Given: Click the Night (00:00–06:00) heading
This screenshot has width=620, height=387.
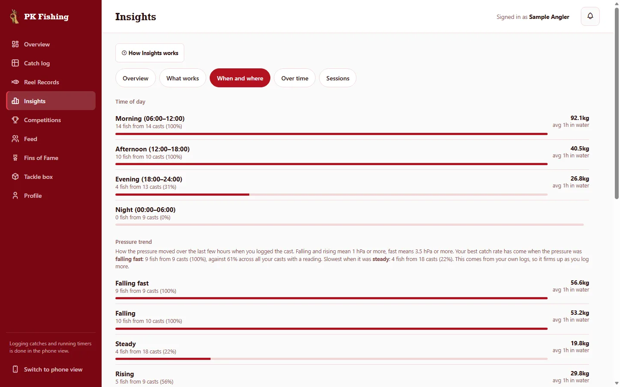Looking at the screenshot, I should coord(146,209).
